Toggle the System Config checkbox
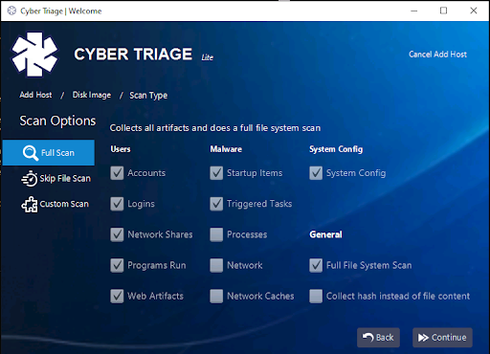Viewport: 490px width, 354px height. click(316, 173)
